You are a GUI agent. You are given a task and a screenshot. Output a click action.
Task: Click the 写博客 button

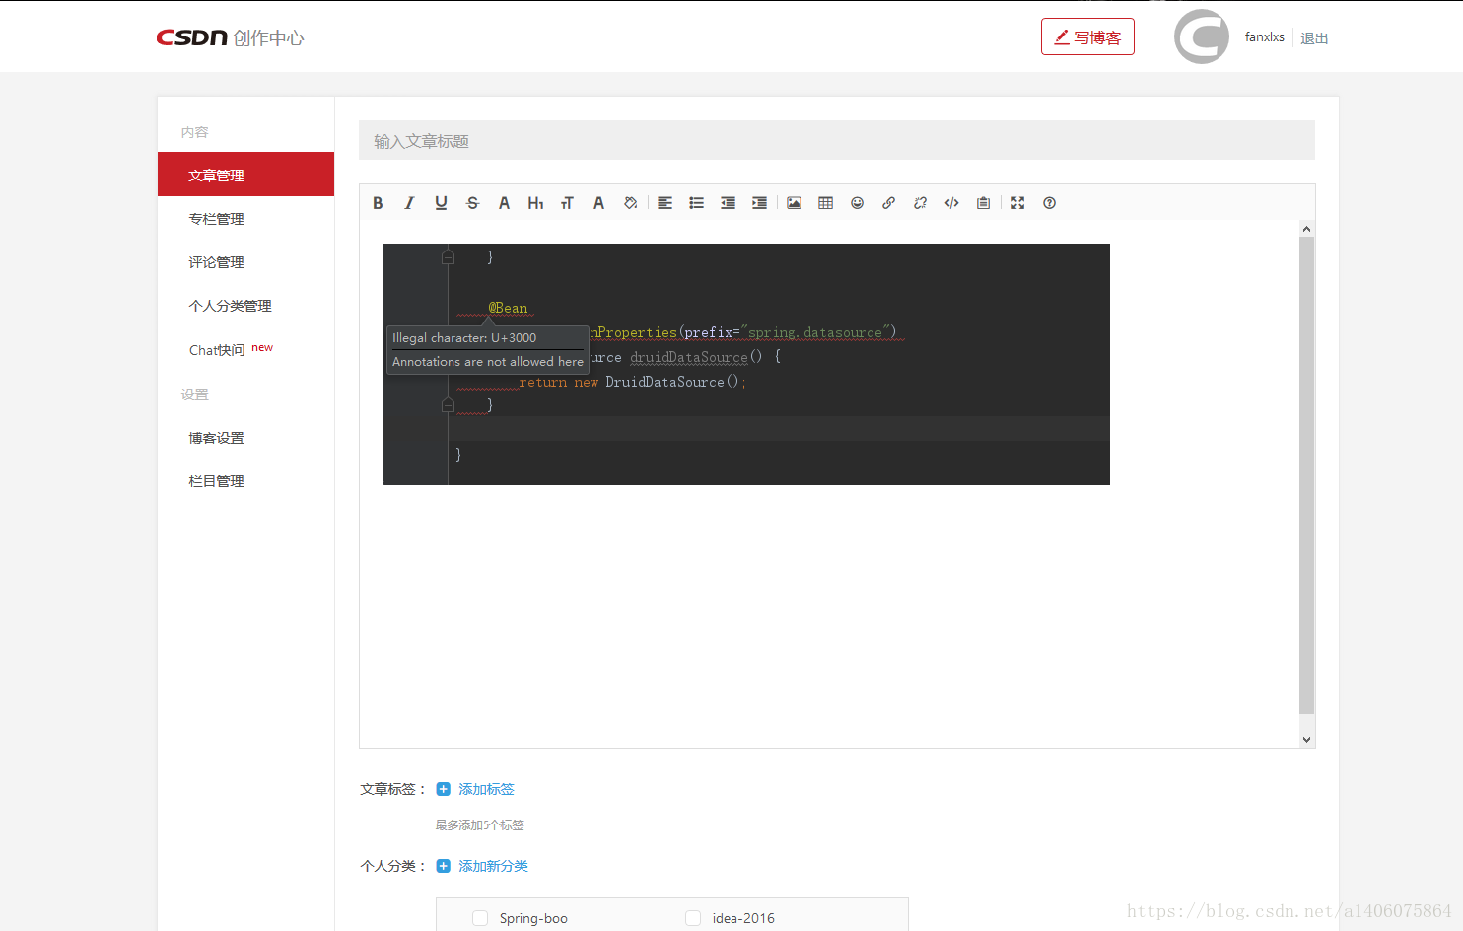(x=1087, y=36)
